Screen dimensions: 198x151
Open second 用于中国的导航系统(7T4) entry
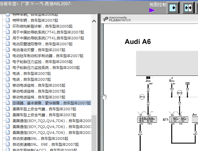point(48,38)
